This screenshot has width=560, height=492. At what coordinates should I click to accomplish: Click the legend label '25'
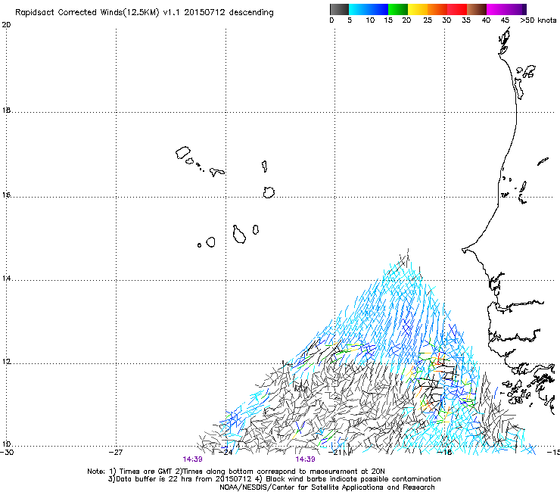coord(428,20)
